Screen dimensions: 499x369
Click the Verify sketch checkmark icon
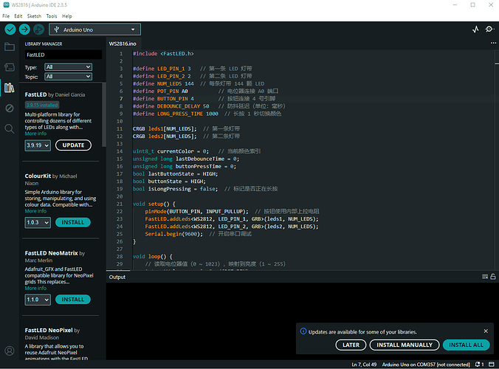[10, 30]
